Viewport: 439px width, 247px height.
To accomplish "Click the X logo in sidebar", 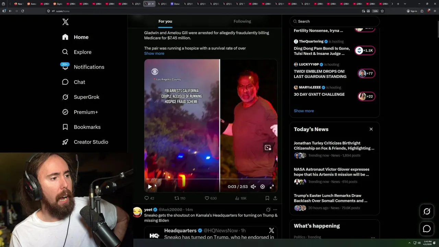I will 66,22.
